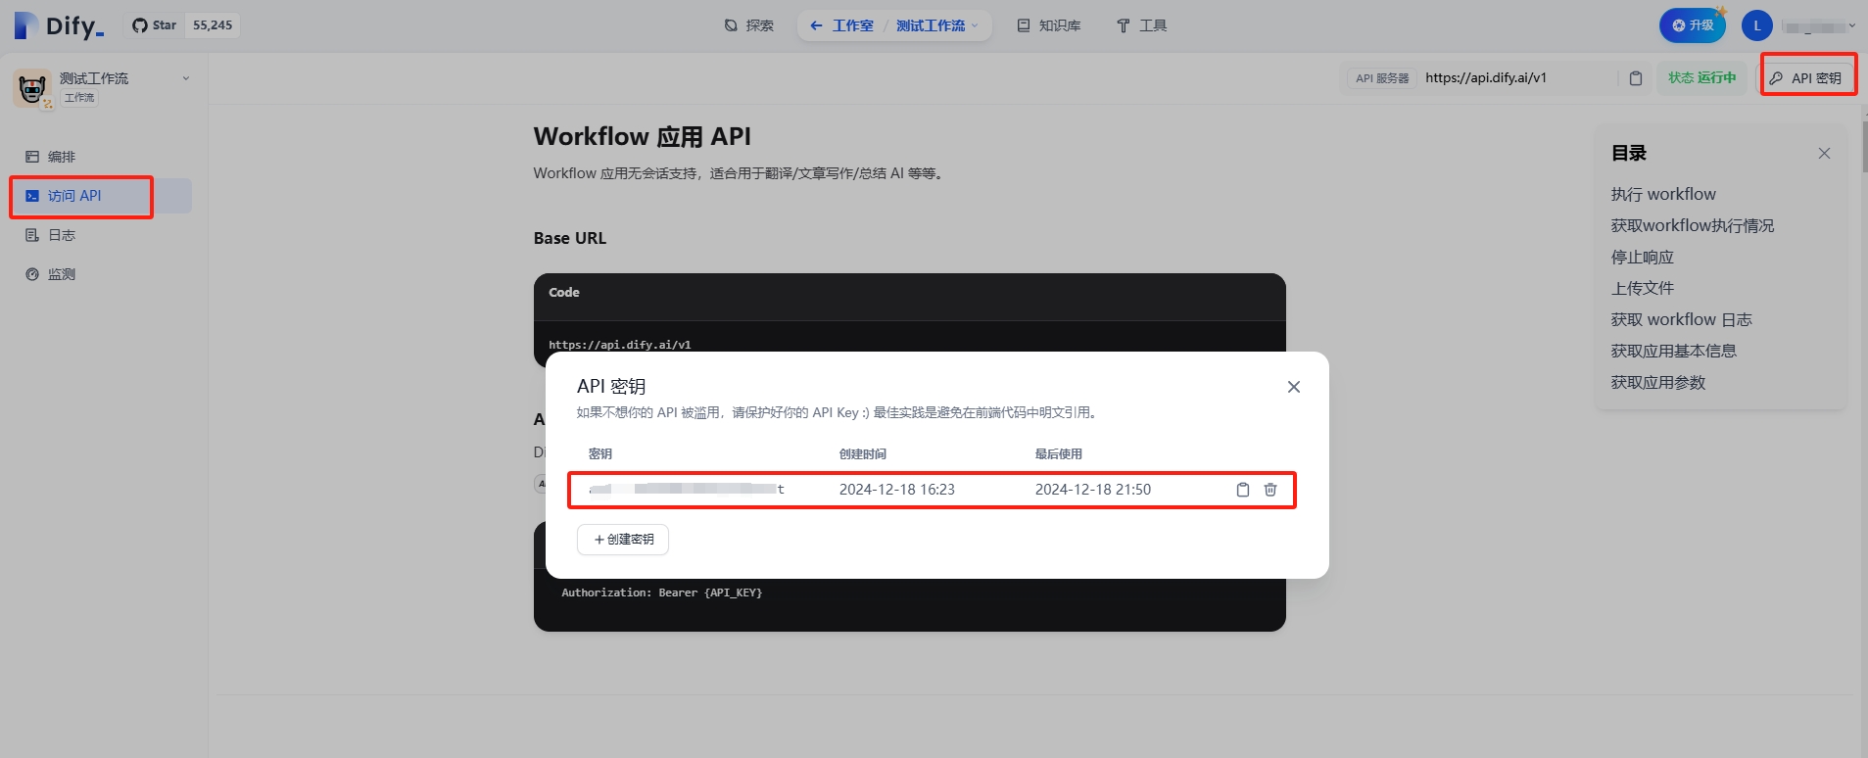This screenshot has width=1868, height=758.
Task: Click the Authorization Bearer code line
Action: point(661,592)
